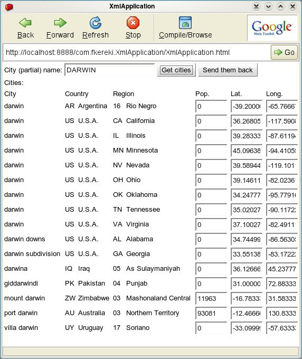
Task: Click longitude field for the darwina row
Action: (x=282, y=269)
